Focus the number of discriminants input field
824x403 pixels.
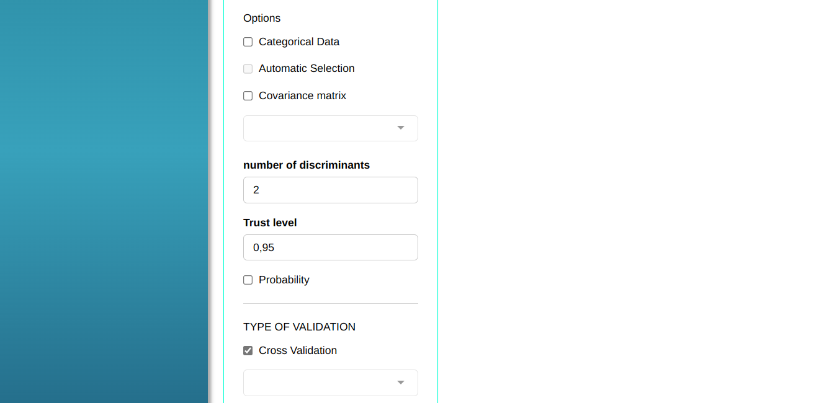coord(330,190)
